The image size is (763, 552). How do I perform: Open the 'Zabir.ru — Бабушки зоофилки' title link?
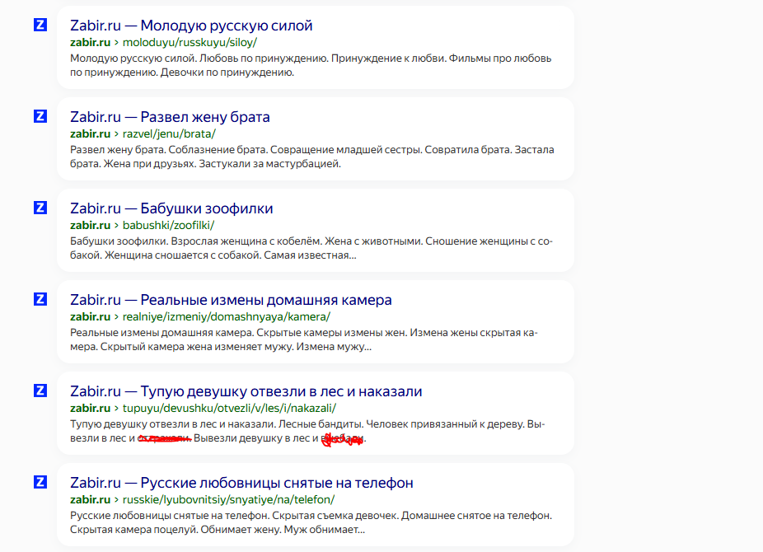(x=171, y=208)
